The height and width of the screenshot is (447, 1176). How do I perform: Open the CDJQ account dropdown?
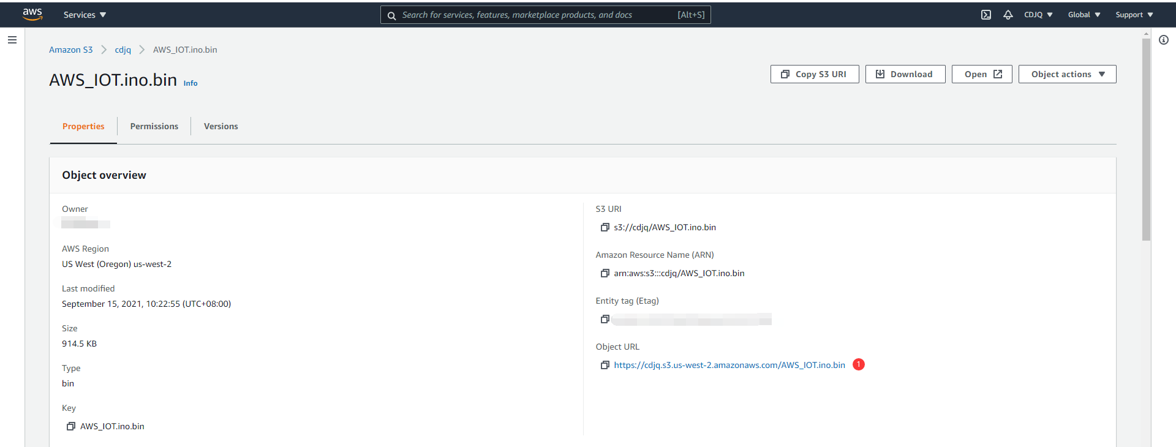(x=1038, y=15)
